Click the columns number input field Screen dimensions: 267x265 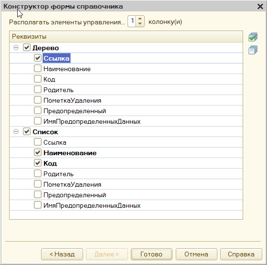pyautogui.click(x=132, y=21)
